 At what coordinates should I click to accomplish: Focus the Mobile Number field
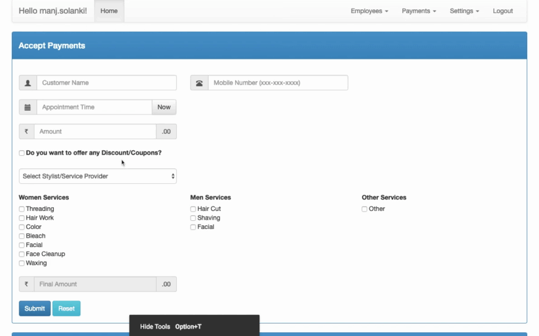278,83
